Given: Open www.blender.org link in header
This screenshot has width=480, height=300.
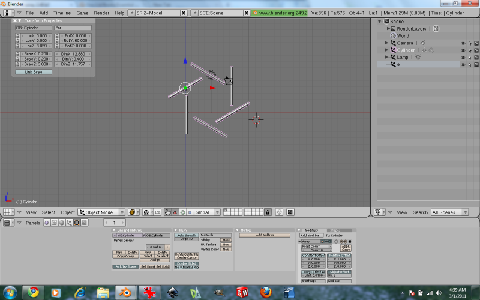Looking at the screenshot, I should coord(280,13).
